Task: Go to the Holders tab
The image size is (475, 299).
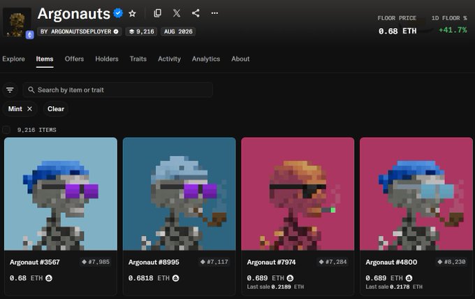Action: click(x=107, y=59)
